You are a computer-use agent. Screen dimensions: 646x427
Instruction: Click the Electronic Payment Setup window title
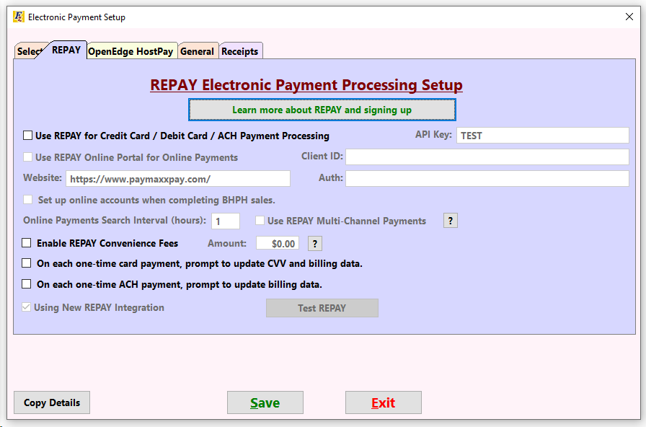(x=76, y=17)
